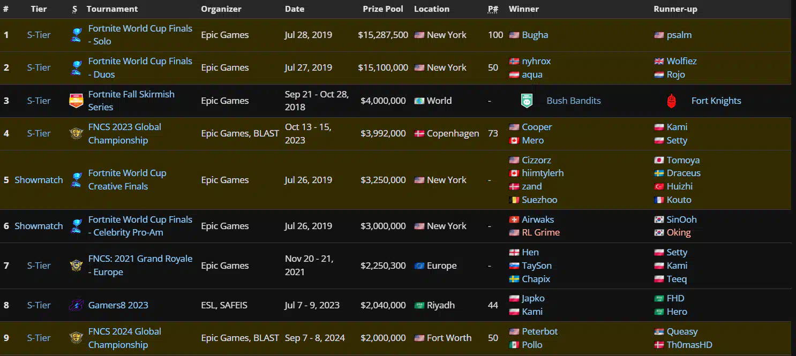Click the Fortnite World Cup Finals Solo trophy icon
The width and height of the screenshot is (796, 356).
76,35
